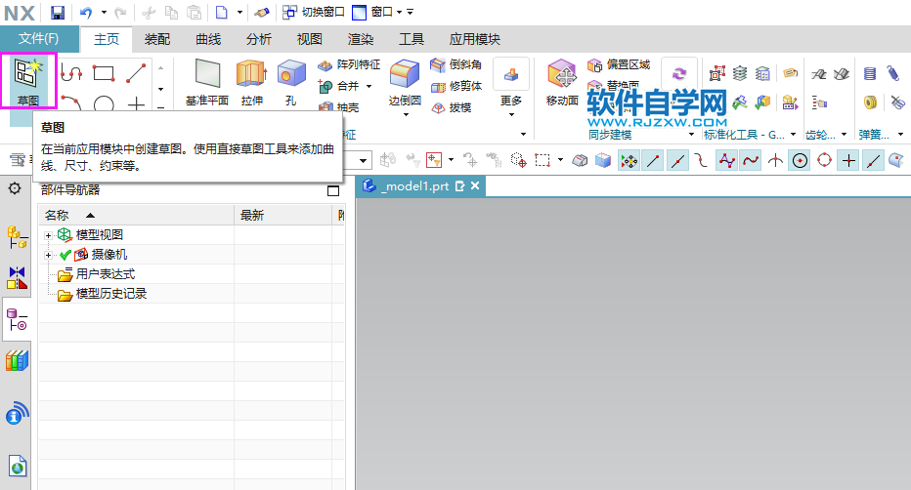
Task: Toggle Arc Center snap point
Action: (800, 160)
